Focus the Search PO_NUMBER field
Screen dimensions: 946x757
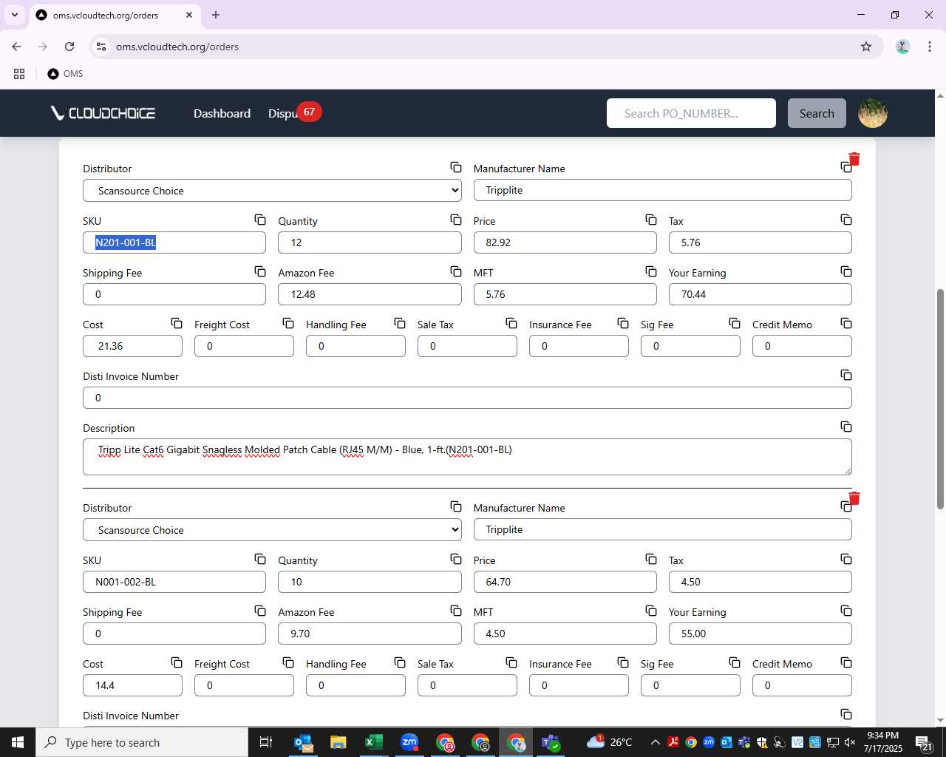point(691,113)
